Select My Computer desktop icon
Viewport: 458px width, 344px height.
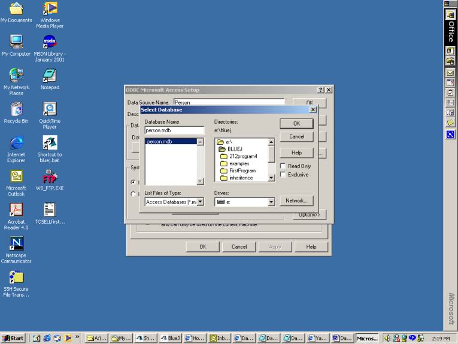16,45
